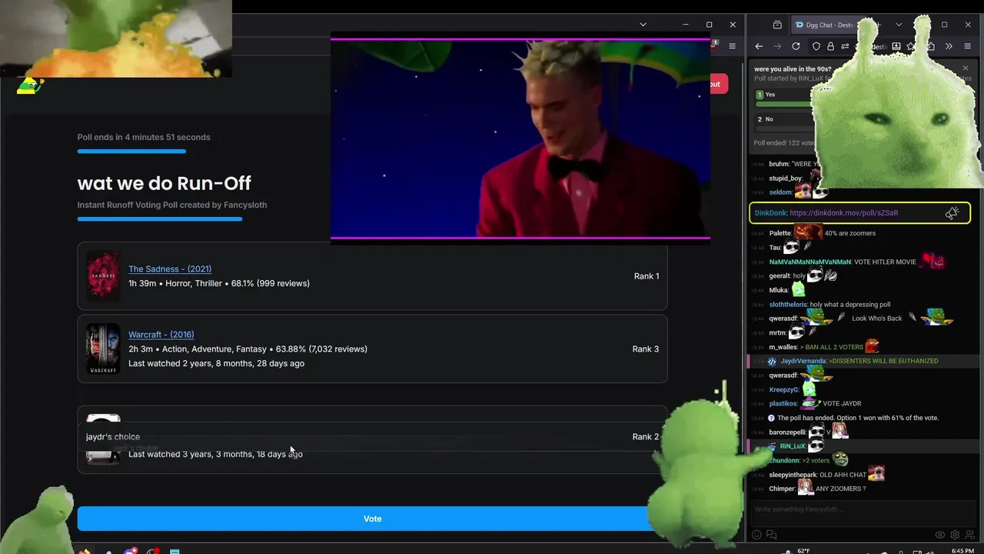The width and height of the screenshot is (984, 554).
Task: Click the yellow-green logo icon
Action: coord(30,85)
